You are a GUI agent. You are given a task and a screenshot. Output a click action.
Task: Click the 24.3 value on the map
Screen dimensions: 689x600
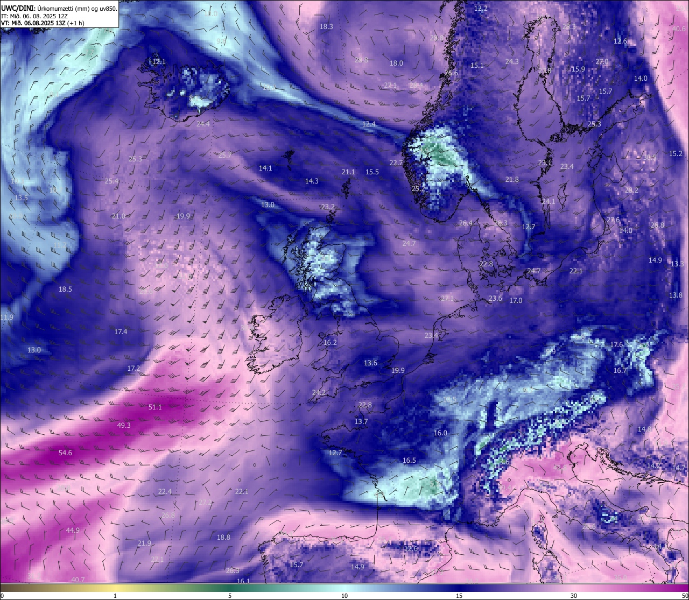[x=512, y=61]
